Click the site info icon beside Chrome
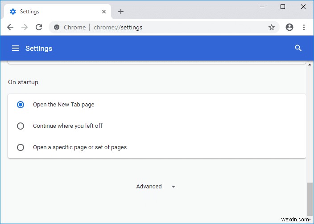 pyautogui.click(x=57, y=27)
